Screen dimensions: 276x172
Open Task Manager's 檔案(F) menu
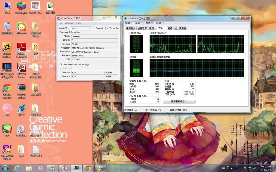(129, 23)
